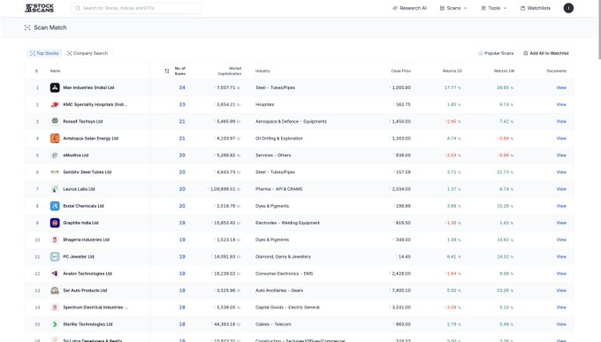This screenshot has height=342, width=601.
Task: View documents for Antelopus Selan Energy
Action: click(561, 139)
